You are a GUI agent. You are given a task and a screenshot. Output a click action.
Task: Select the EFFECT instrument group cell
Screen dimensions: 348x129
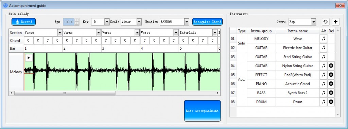pos(261,75)
